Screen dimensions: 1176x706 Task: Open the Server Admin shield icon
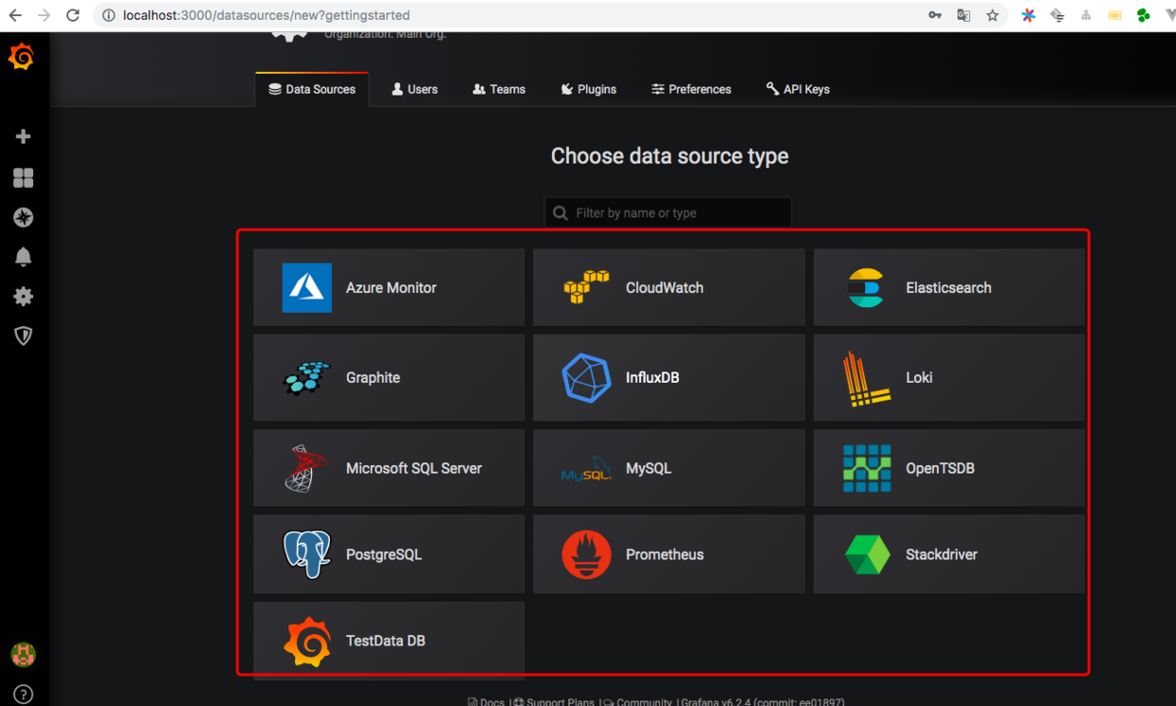pos(24,335)
